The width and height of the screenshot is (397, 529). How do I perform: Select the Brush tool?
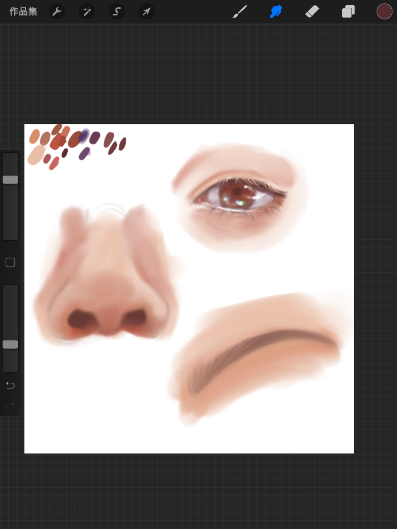[240, 11]
